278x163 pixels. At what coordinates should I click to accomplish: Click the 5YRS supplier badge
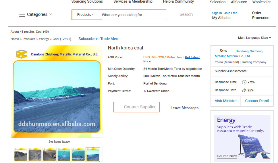(223, 51)
